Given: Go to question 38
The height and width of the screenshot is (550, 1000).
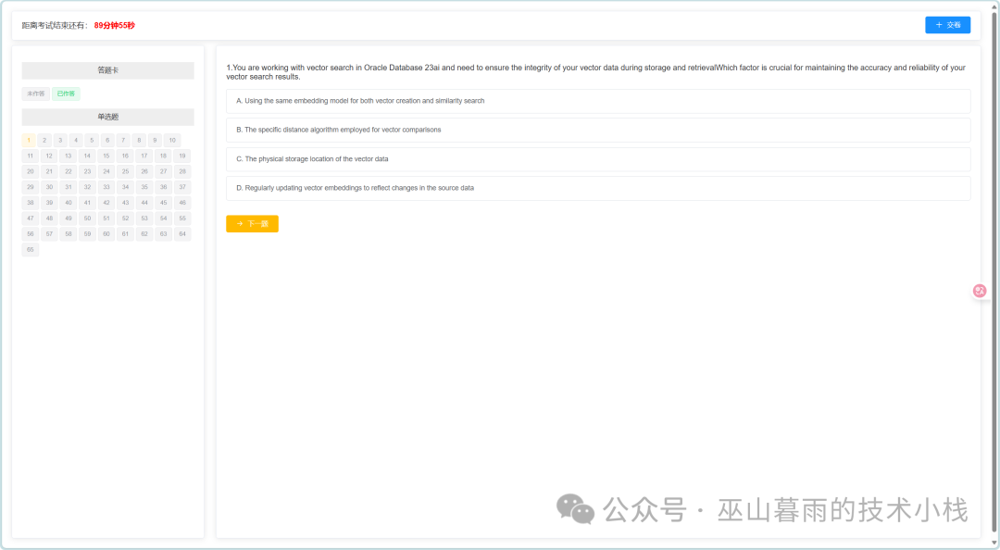Looking at the screenshot, I should point(30,203).
